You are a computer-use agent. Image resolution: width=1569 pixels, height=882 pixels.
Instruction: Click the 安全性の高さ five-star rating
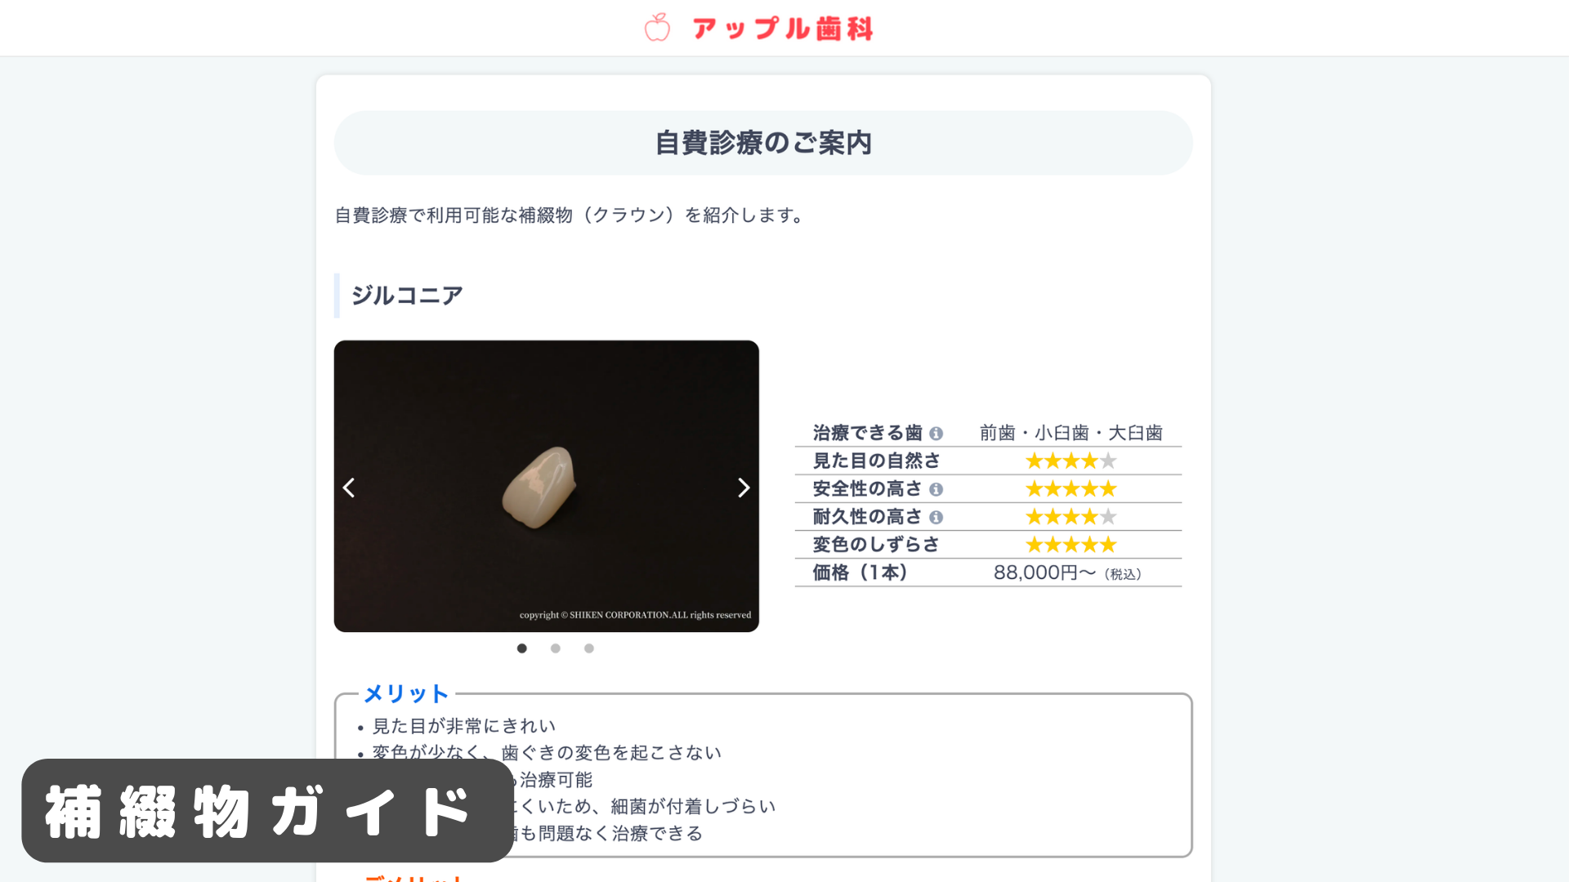(x=1071, y=489)
